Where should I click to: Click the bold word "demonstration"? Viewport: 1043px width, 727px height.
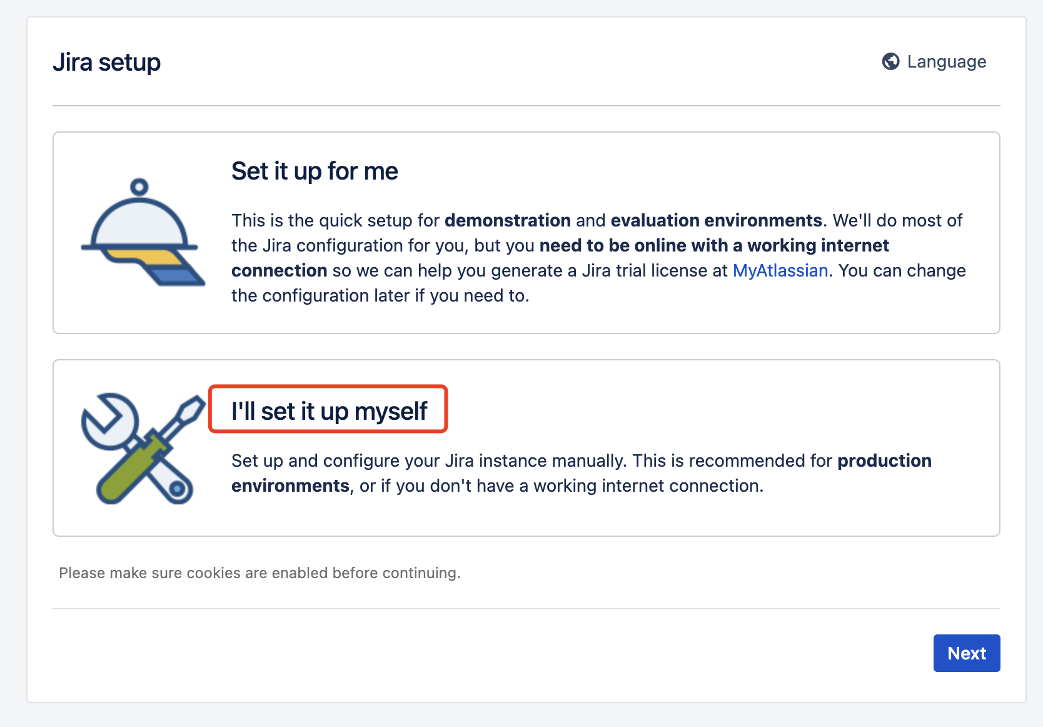tap(507, 220)
